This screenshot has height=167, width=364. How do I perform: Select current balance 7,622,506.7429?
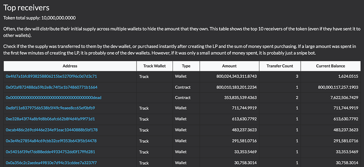pos(344,98)
